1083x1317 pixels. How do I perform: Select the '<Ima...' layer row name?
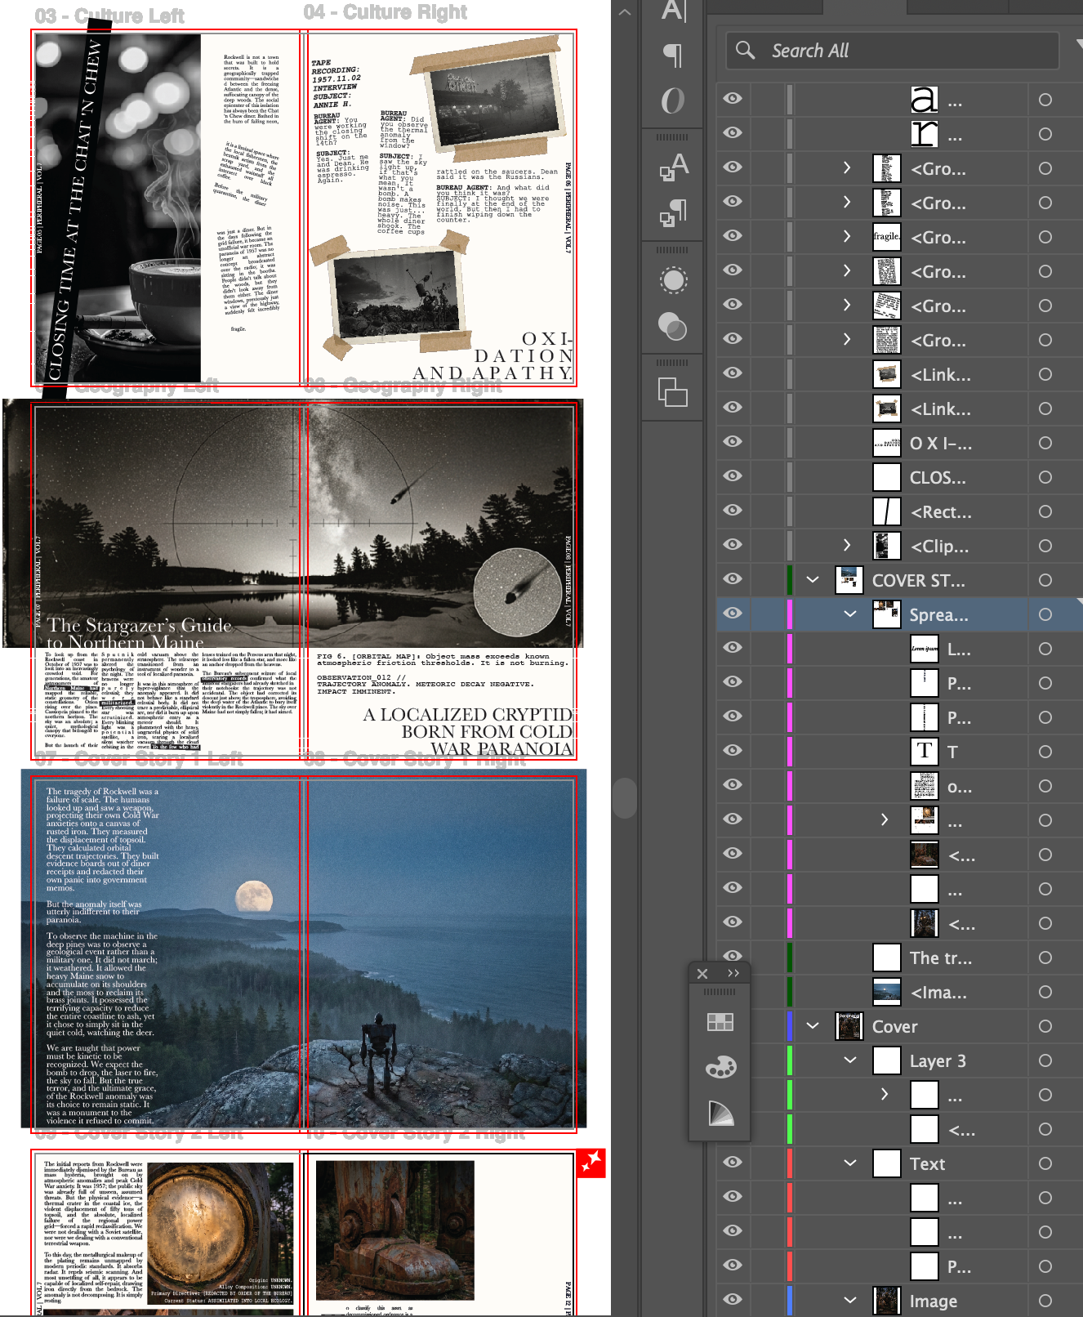click(x=938, y=993)
